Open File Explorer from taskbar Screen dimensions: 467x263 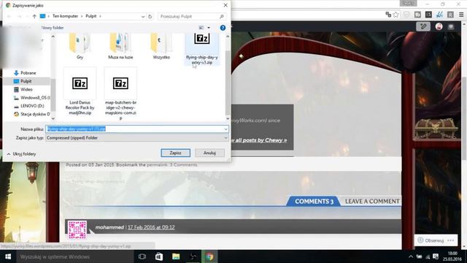click(x=176, y=256)
